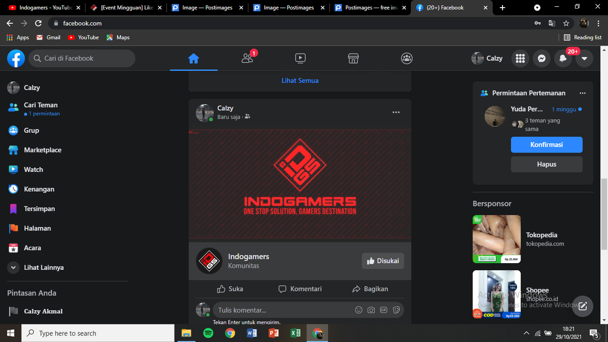Image resolution: width=608 pixels, height=342 pixels.
Task: Click Suka to like the post
Action: [x=230, y=289]
